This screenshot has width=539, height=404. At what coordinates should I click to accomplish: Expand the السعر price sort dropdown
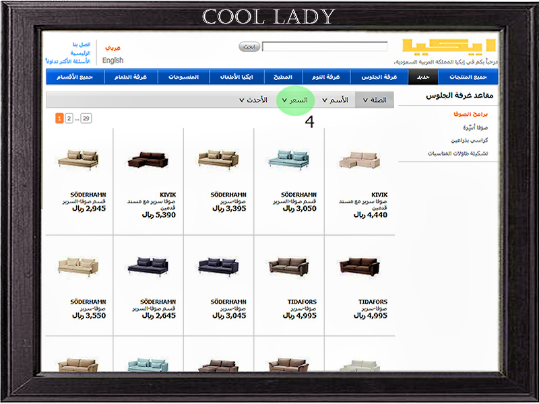pos(295,100)
